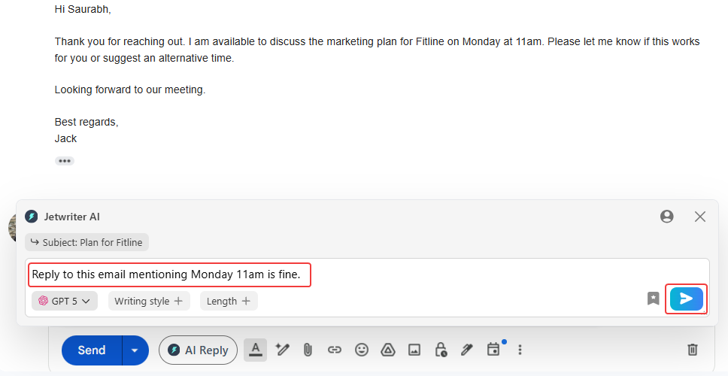Click the AI Reply button
This screenshot has height=376, width=728.
pos(198,350)
